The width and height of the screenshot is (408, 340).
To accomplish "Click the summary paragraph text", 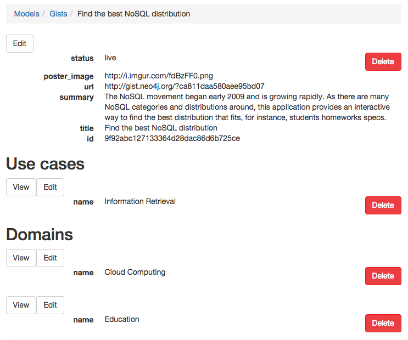I will pyautogui.click(x=247, y=107).
